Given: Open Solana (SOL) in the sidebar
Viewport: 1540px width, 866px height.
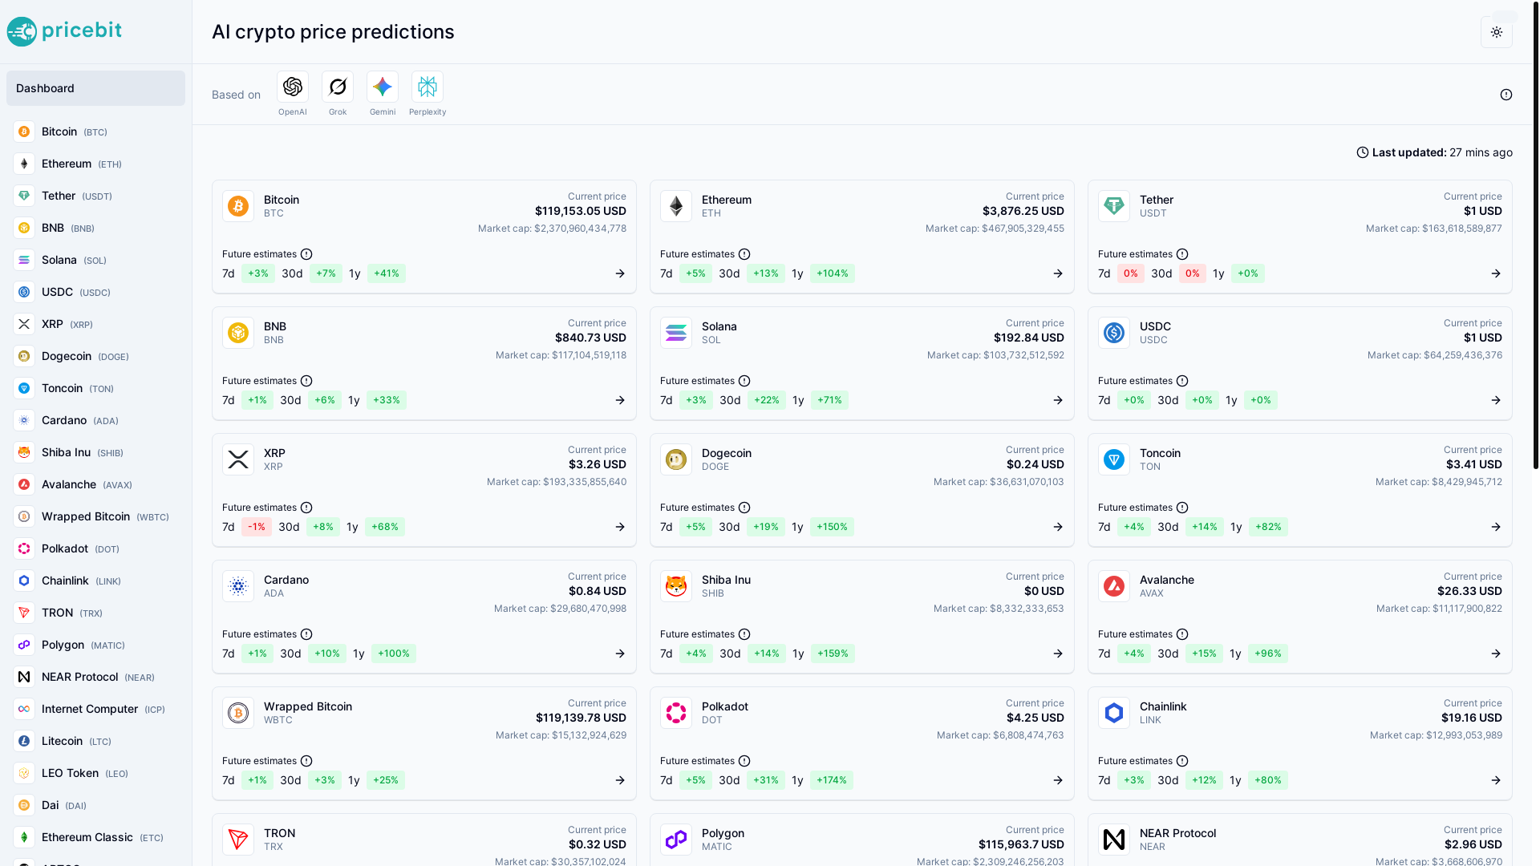Looking at the screenshot, I should tap(95, 260).
